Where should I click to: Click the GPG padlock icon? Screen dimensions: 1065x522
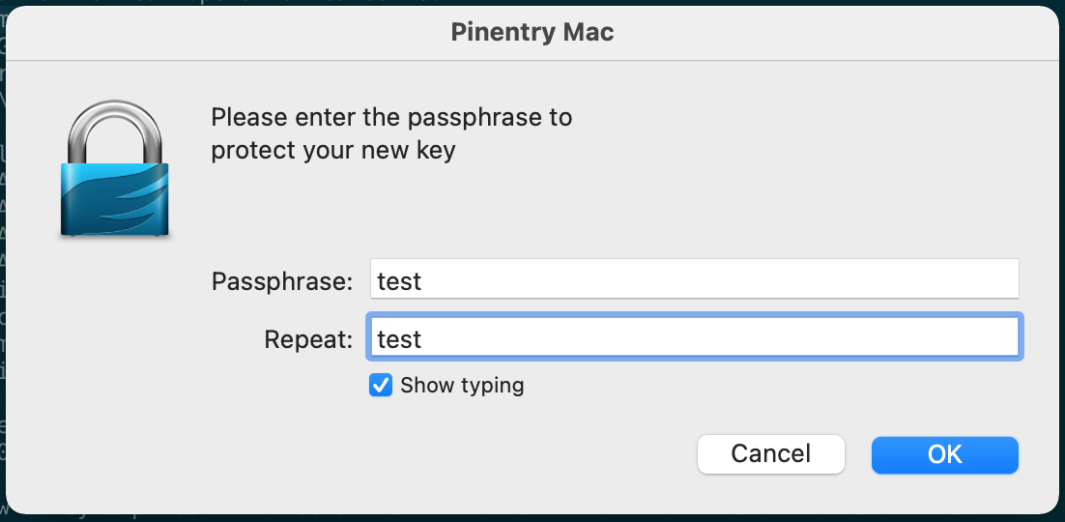[x=115, y=174]
